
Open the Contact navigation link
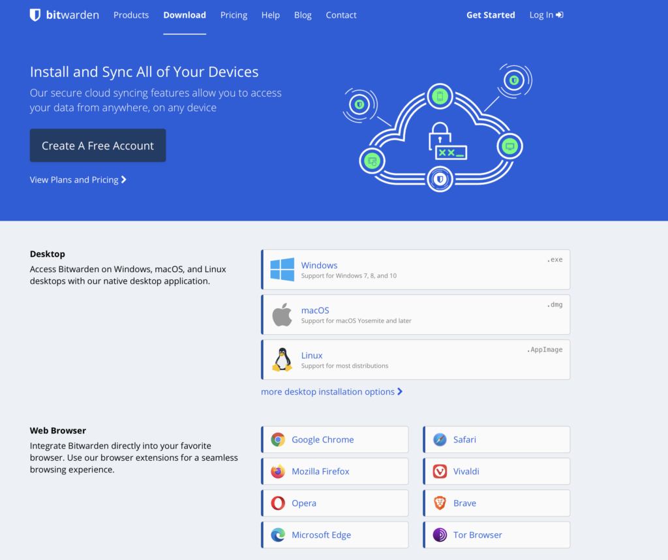(341, 15)
